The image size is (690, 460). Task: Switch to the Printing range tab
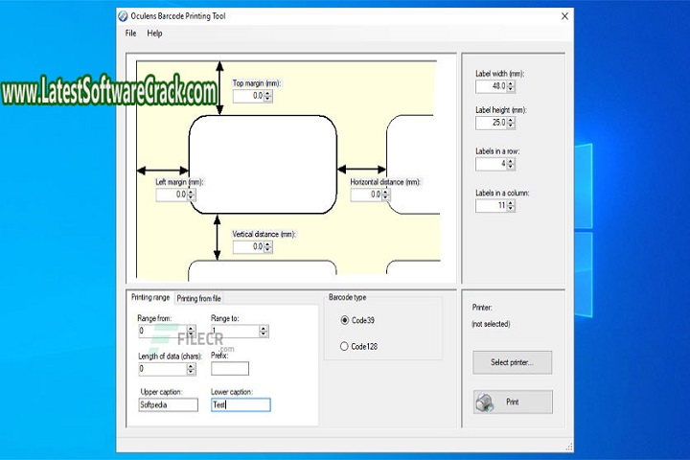[x=150, y=298]
